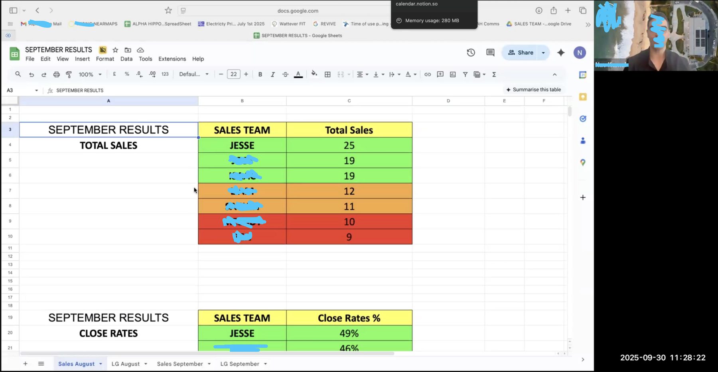Switch to LG September tab
Screen dimensions: 718x372
coord(240,364)
